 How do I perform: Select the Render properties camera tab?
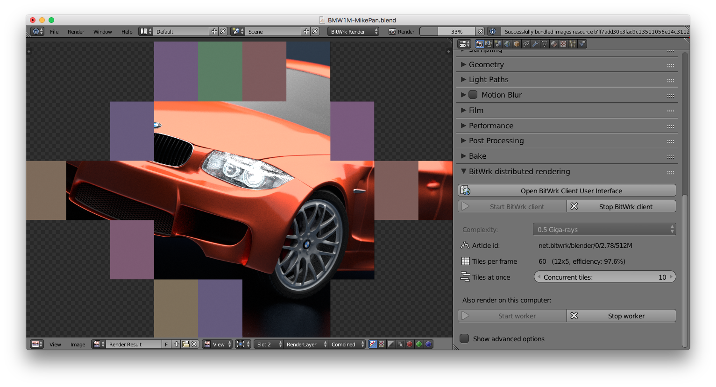click(x=479, y=44)
